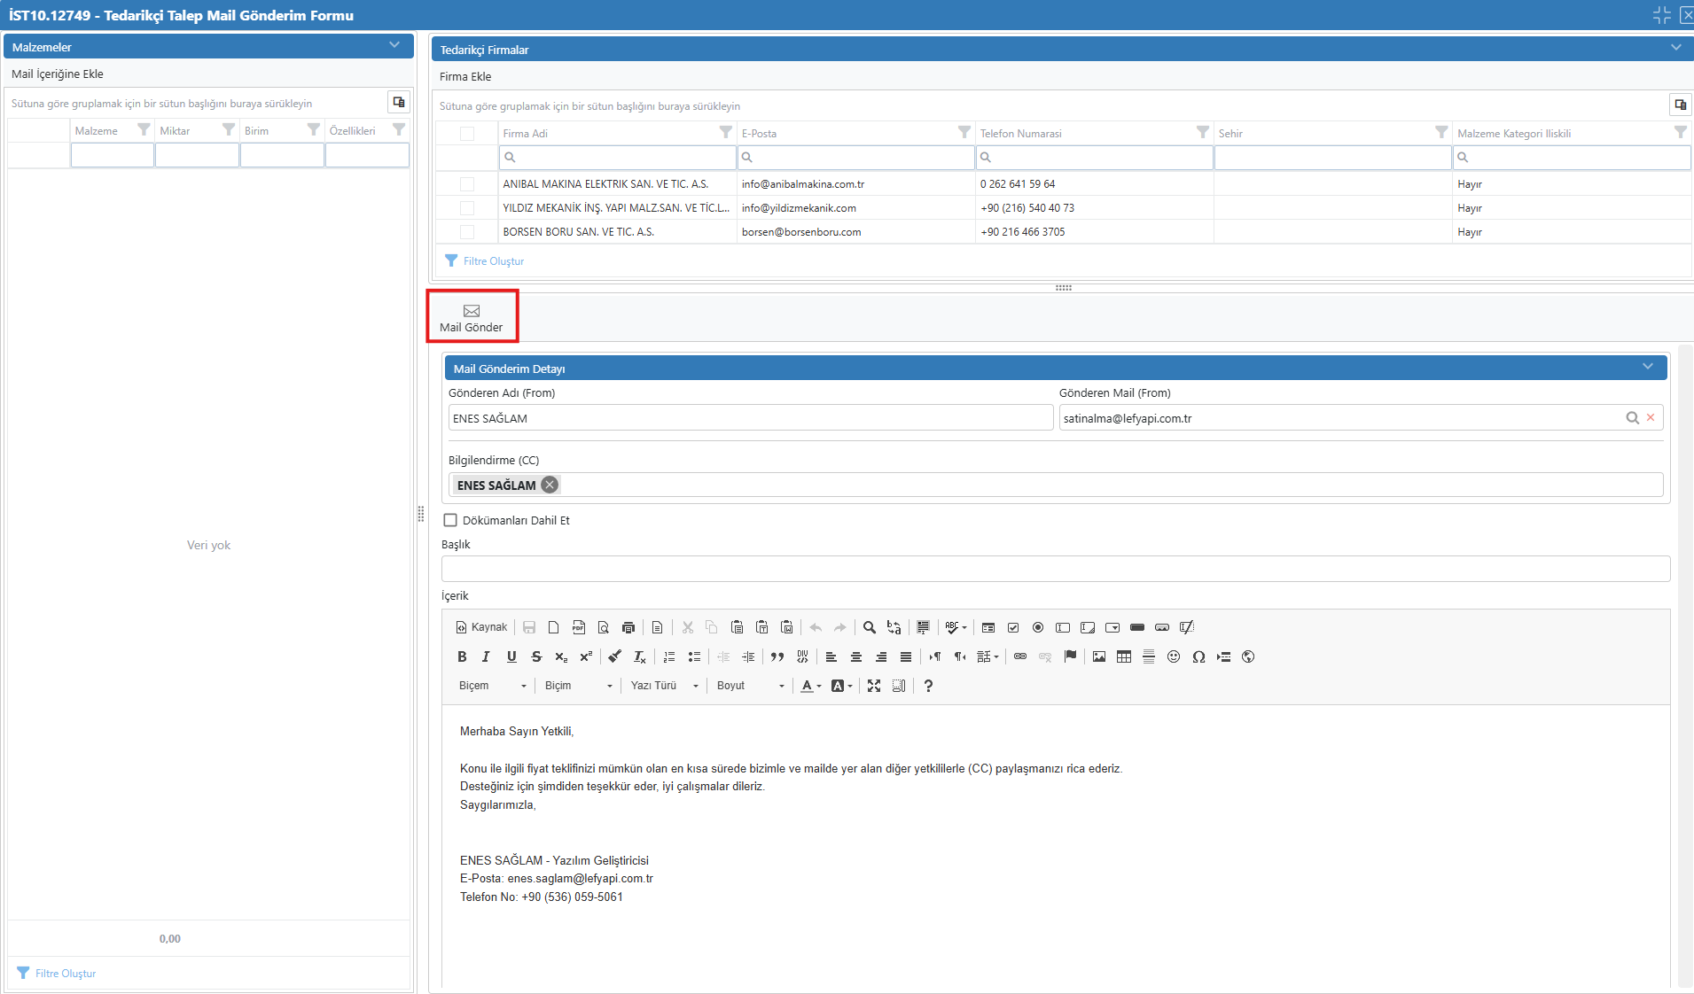This screenshot has width=1694, height=994.
Task: Select the BORSEN BORU row checkbox
Action: (x=467, y=232)
